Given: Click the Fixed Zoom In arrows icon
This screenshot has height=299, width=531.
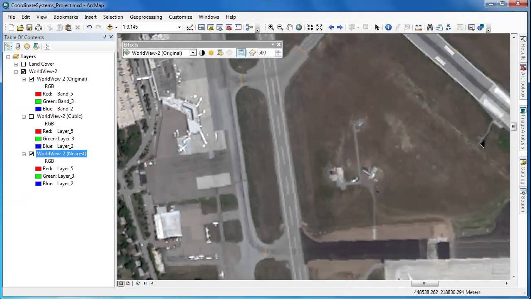Looking at the screenshot, I should (310, 27).
